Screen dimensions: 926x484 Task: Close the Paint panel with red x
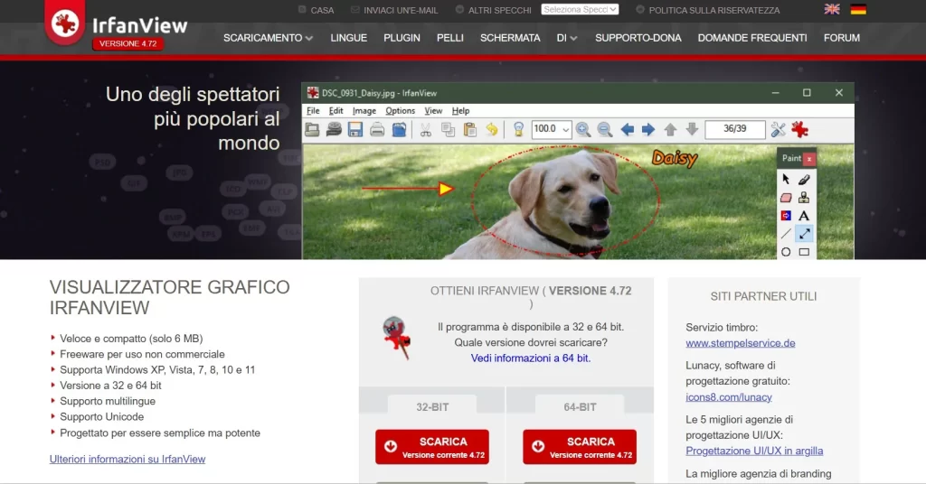[809, 159]
